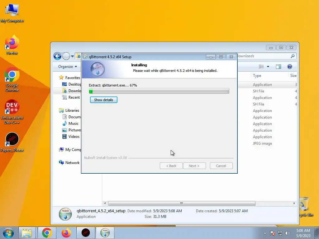
Task: Open Music library in navigation pane
Action: pyautogui.click(x=70, y=123)
